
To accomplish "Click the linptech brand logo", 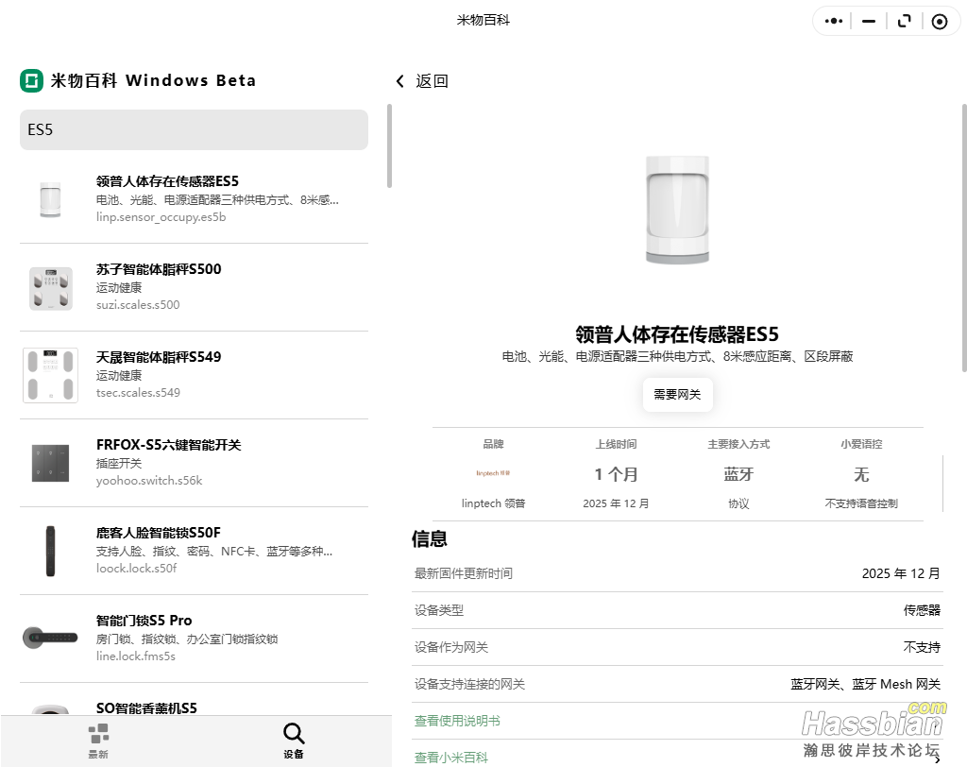I will [493, 473].
